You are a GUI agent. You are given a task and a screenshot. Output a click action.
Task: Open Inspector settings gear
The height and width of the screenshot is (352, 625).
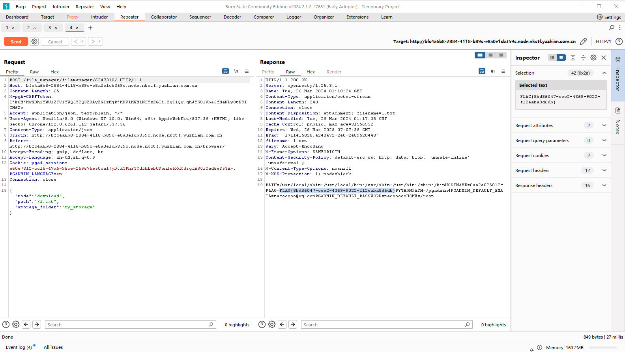tap(593, 58)
